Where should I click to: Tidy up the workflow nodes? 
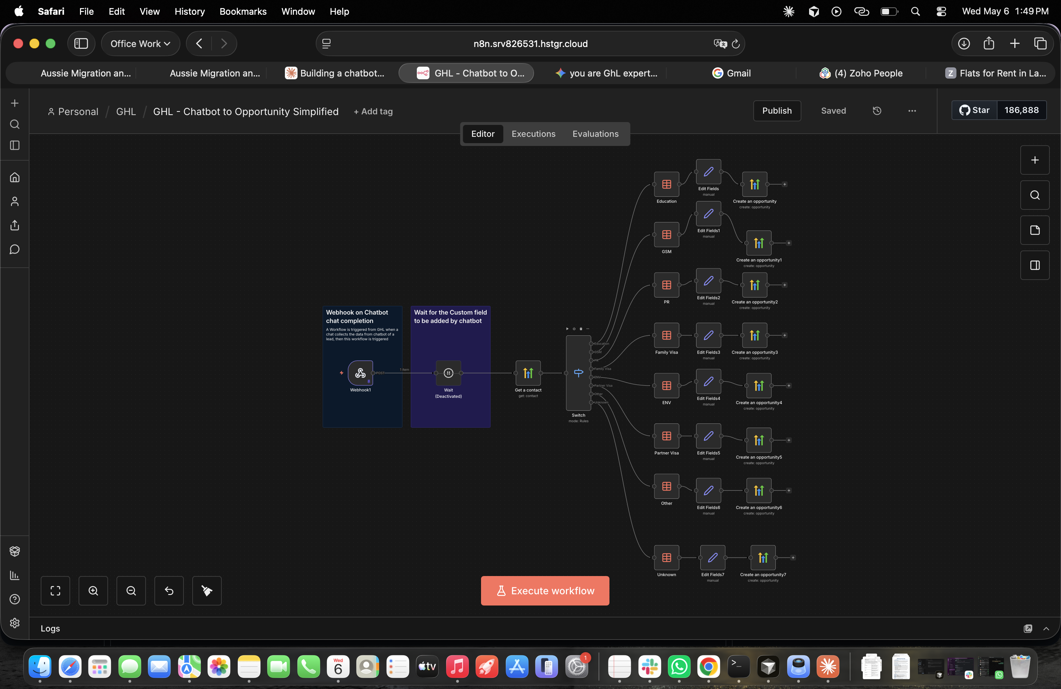[x=207, y=590]
